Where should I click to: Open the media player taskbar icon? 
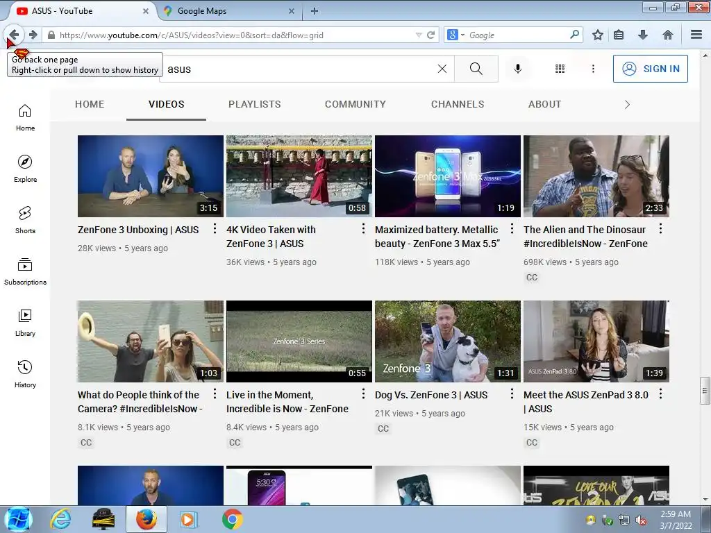pos(188,519)
